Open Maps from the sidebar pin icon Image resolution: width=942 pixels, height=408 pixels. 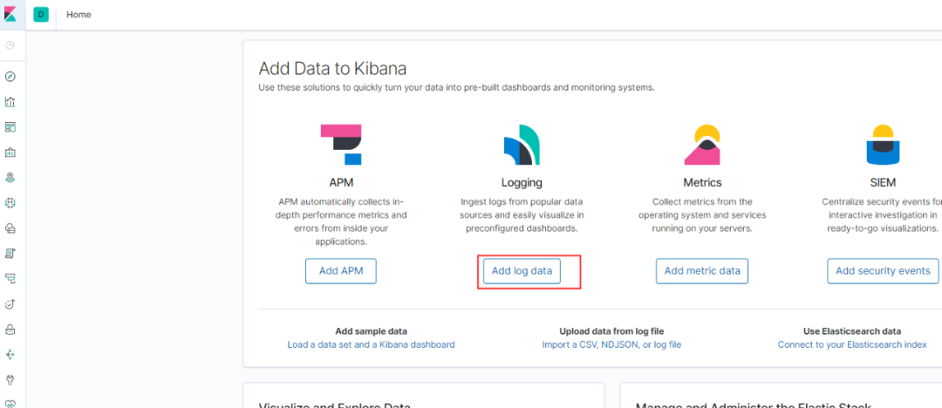(x=10, y=178)
